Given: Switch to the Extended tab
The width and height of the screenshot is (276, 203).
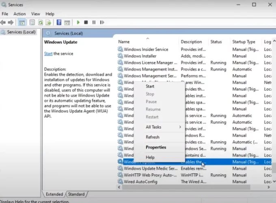Looking at the screenshot, I should point(54,194).
